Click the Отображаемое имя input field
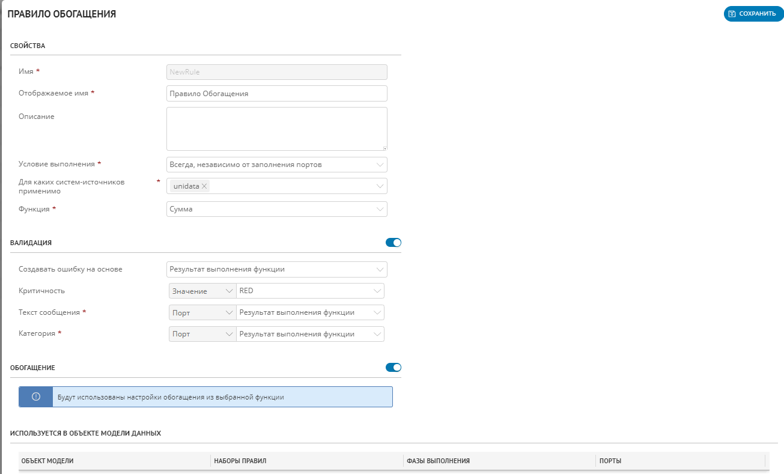 pyautogui.click(x=276, y=94)
